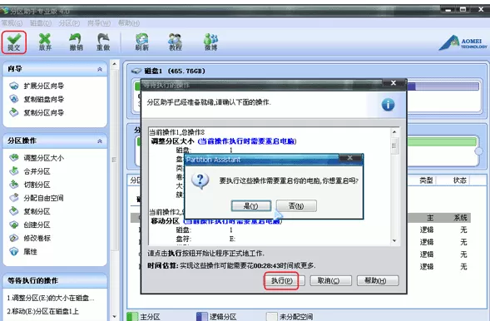
Task: Click up arrow of operations list scrollbar
Action: click(394, 131)
